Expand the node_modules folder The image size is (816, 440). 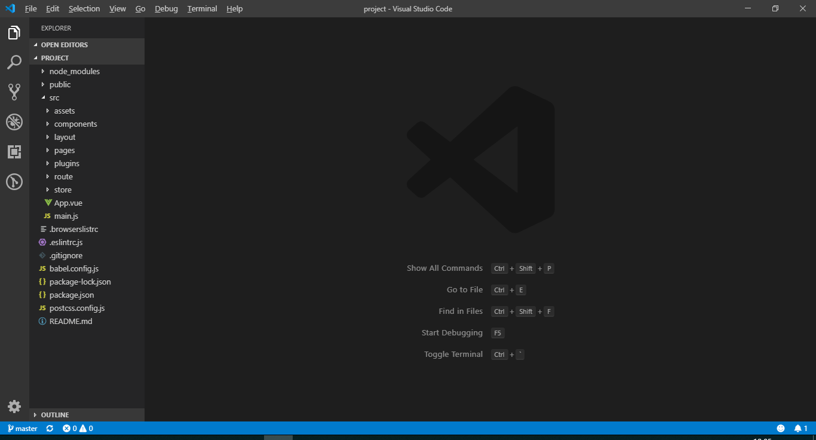[87, 71]
